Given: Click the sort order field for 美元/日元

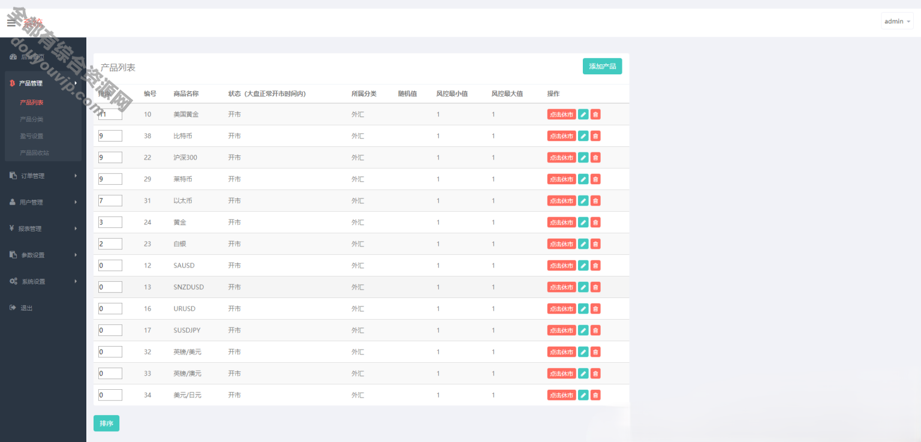Looking at the screenshot, I should (x=110, y=395).
